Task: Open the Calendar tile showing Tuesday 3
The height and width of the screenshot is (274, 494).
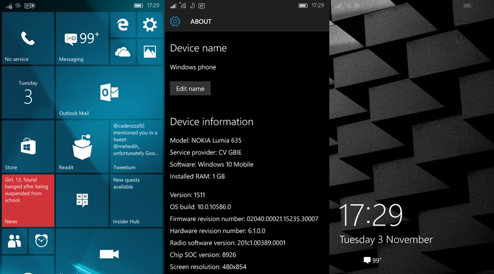Action: [x=28, y=92]
